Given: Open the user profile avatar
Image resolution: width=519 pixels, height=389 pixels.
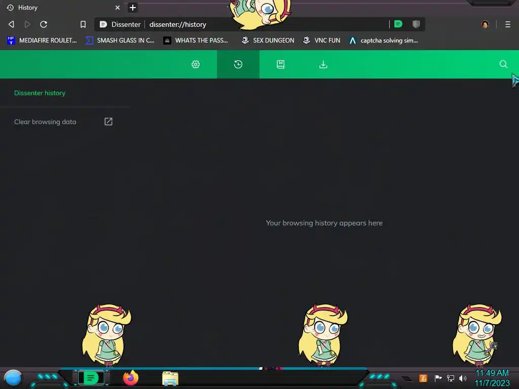Looking at the screenshot, I should click(x=485, y=24).
